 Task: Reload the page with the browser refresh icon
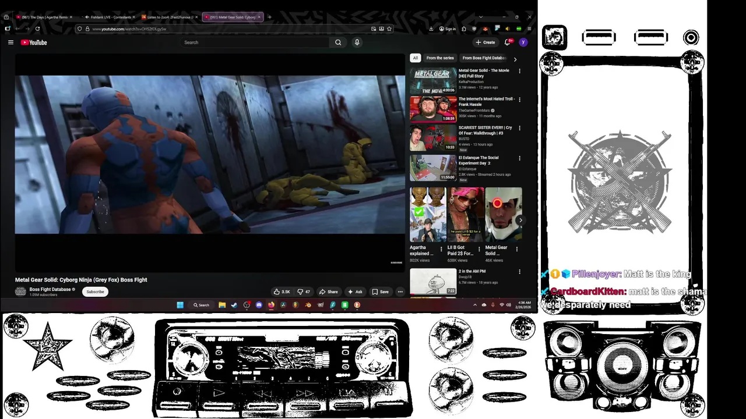[37, 29]
